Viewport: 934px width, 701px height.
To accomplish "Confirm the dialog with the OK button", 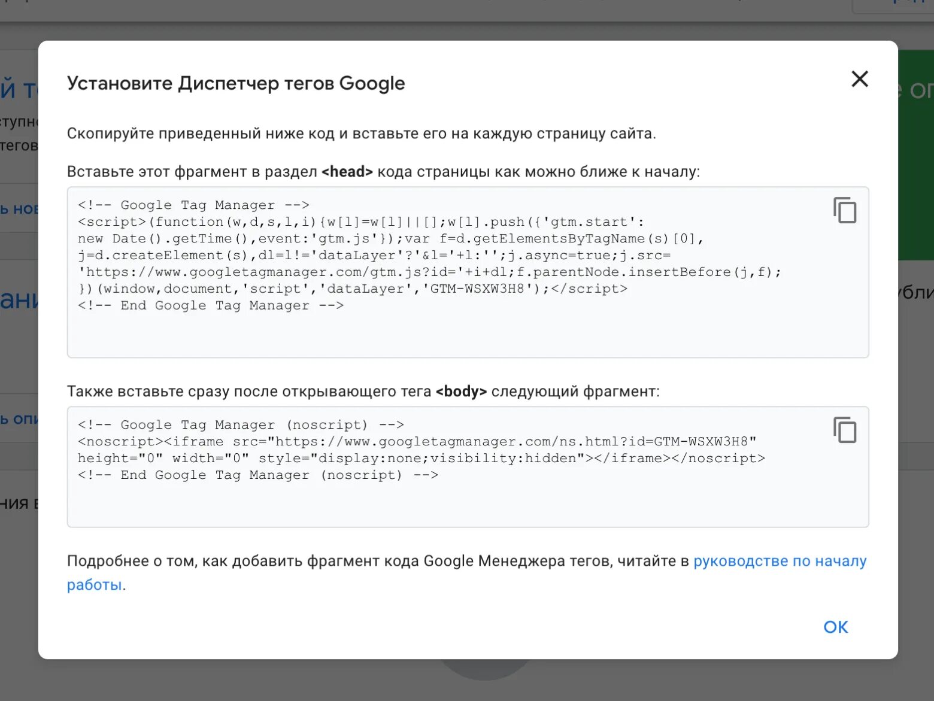I will (x=836, y=627).
